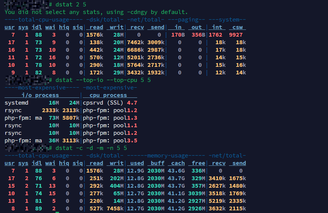The height and width of the screenshot is (213, 328).
Task: Select the disk read value '527k'
Action: [96, 208]
